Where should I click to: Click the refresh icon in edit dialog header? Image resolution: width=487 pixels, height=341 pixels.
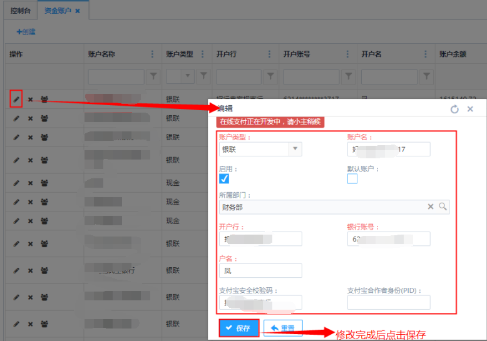(454, 109)
